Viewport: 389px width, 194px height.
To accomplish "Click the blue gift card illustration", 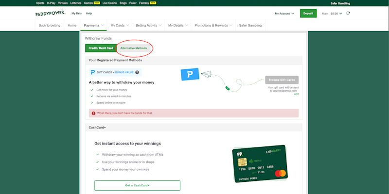I will click(x=190, y=74).
